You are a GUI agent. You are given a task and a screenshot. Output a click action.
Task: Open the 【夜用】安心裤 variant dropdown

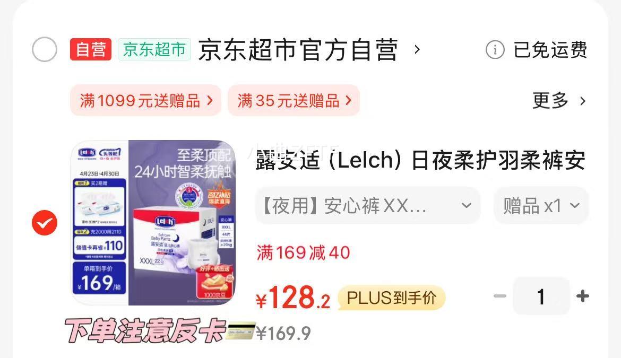tap(368, 206)
